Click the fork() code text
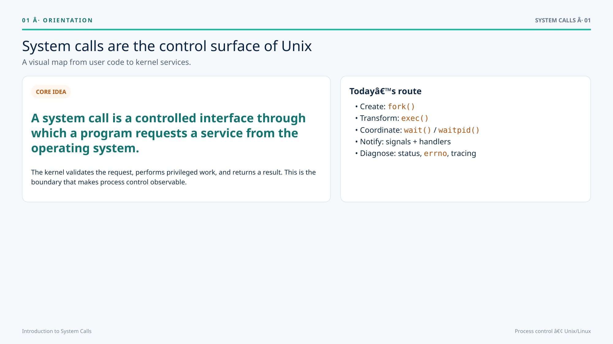This screenshot has width=613, height=344. [401, 106]
